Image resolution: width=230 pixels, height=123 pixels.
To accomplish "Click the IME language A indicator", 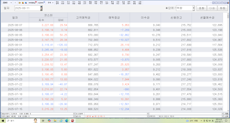I will [213, 121].
